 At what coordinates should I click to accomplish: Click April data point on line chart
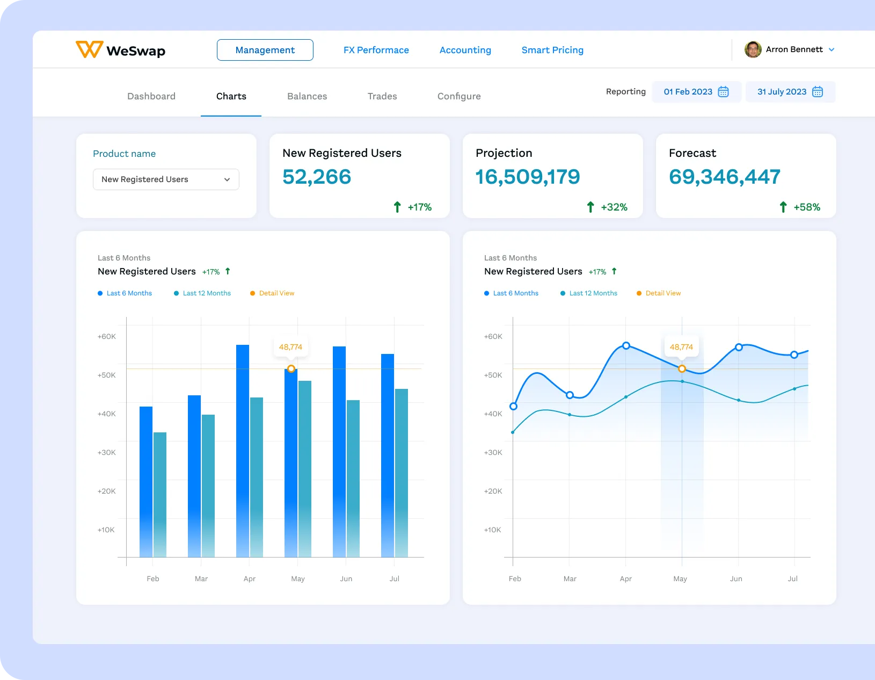[626, 346]
